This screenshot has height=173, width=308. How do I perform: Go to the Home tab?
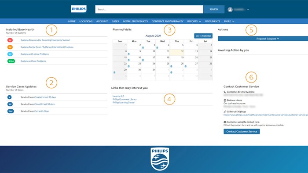pos(72,22)
